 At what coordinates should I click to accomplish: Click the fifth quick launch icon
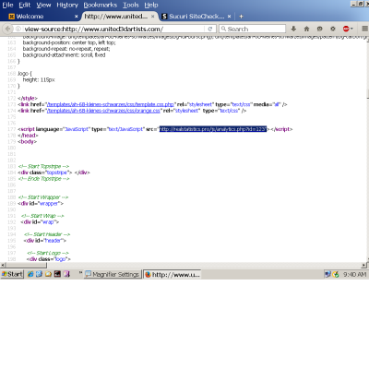pos(66,274)
